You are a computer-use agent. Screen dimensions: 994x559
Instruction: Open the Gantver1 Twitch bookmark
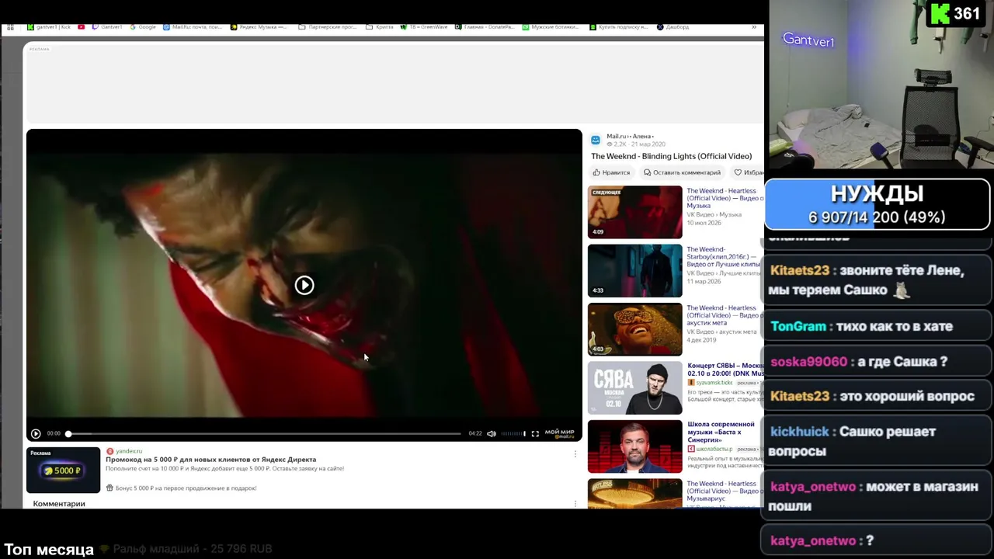(107, 27)
